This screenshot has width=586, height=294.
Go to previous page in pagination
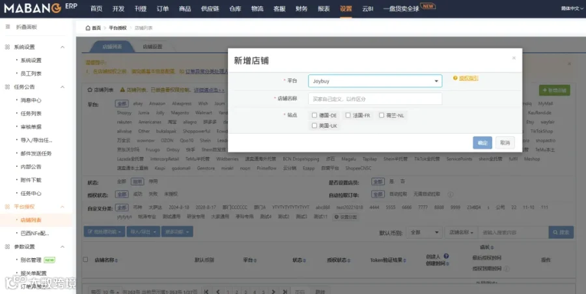coord(218,291)
